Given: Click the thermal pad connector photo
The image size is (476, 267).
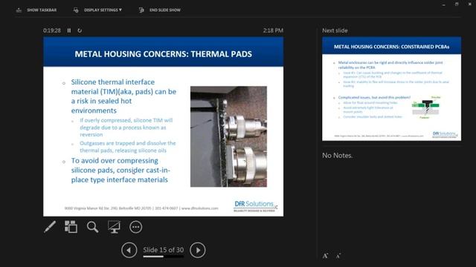Looking at the screenshot, I should click(228, 136).
